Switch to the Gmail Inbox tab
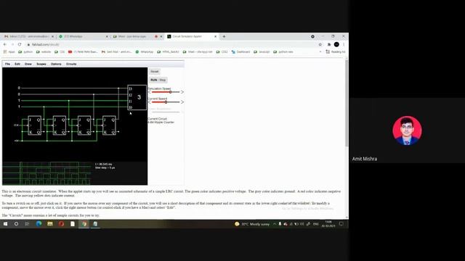The height and width of the screenshot is (261, 465). [x=29, y=36]
